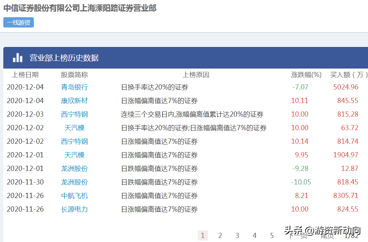The image size is (368, 242).
Task: Open 龙洲股份 link dated 2020-11-30
Action: [x=74, y=182]
